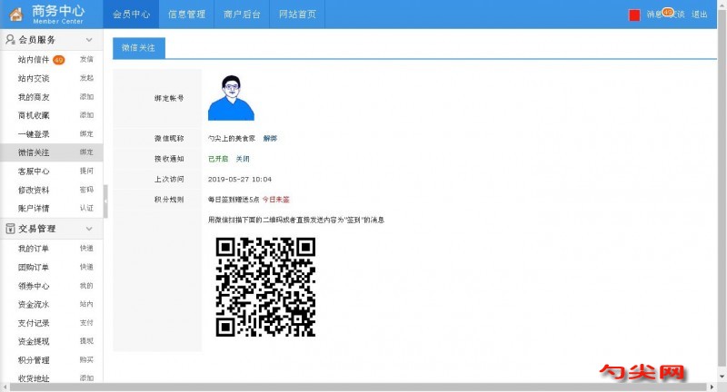Click the bound account avatar picture

pos(231,97)
